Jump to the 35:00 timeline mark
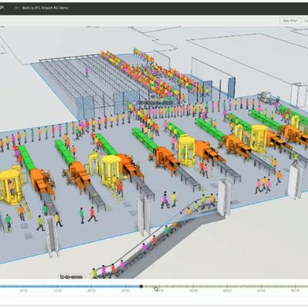 (x=193, y=291)
